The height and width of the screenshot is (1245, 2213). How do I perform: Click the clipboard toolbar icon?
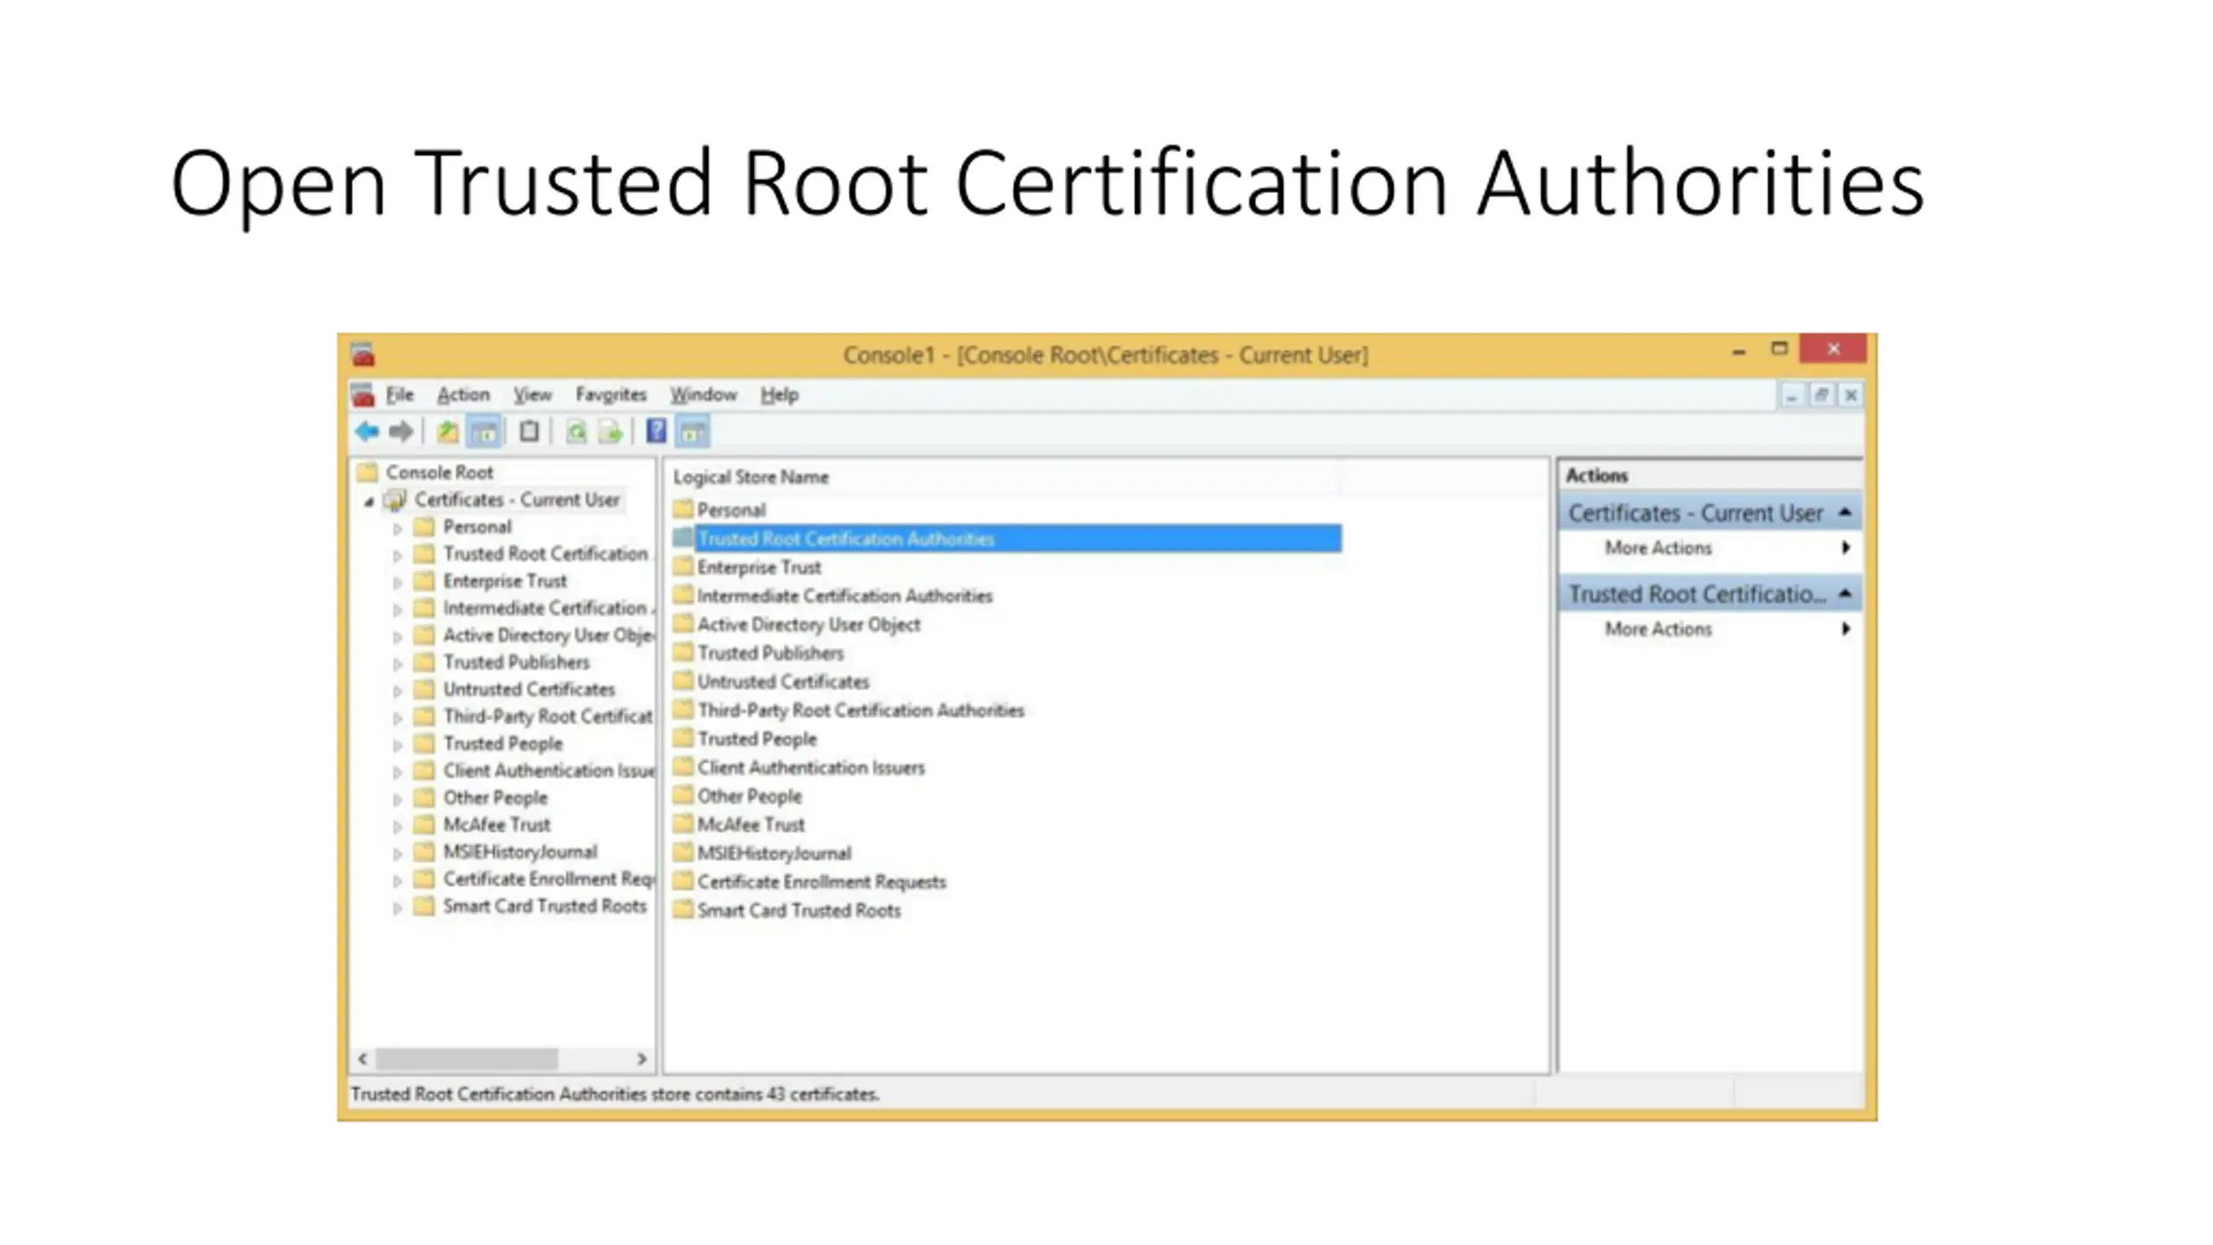pyautogui.click(x=529, y=431)
